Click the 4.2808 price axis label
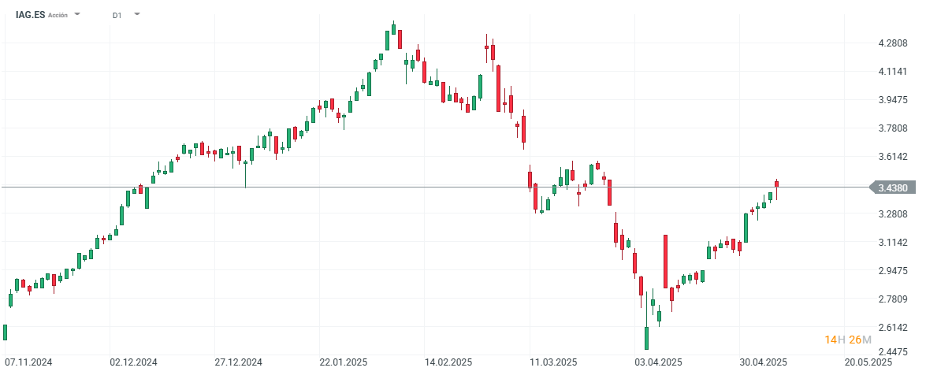The height and width of the screenshot is (375, 926). click(x=892, y=43)
